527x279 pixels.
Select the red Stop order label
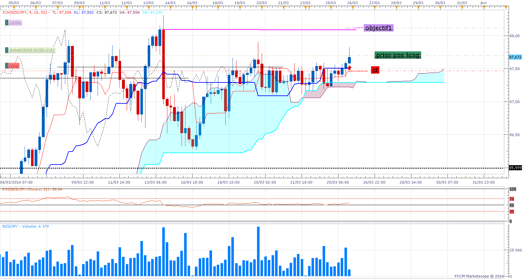pyautogui.click(x=14, y=66)
